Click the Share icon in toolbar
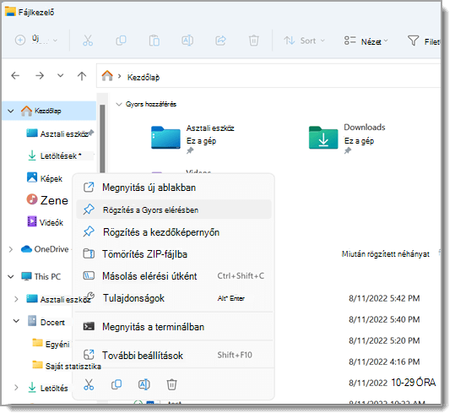Viewport: 455px width, 419px height. [x=220, y=41]
